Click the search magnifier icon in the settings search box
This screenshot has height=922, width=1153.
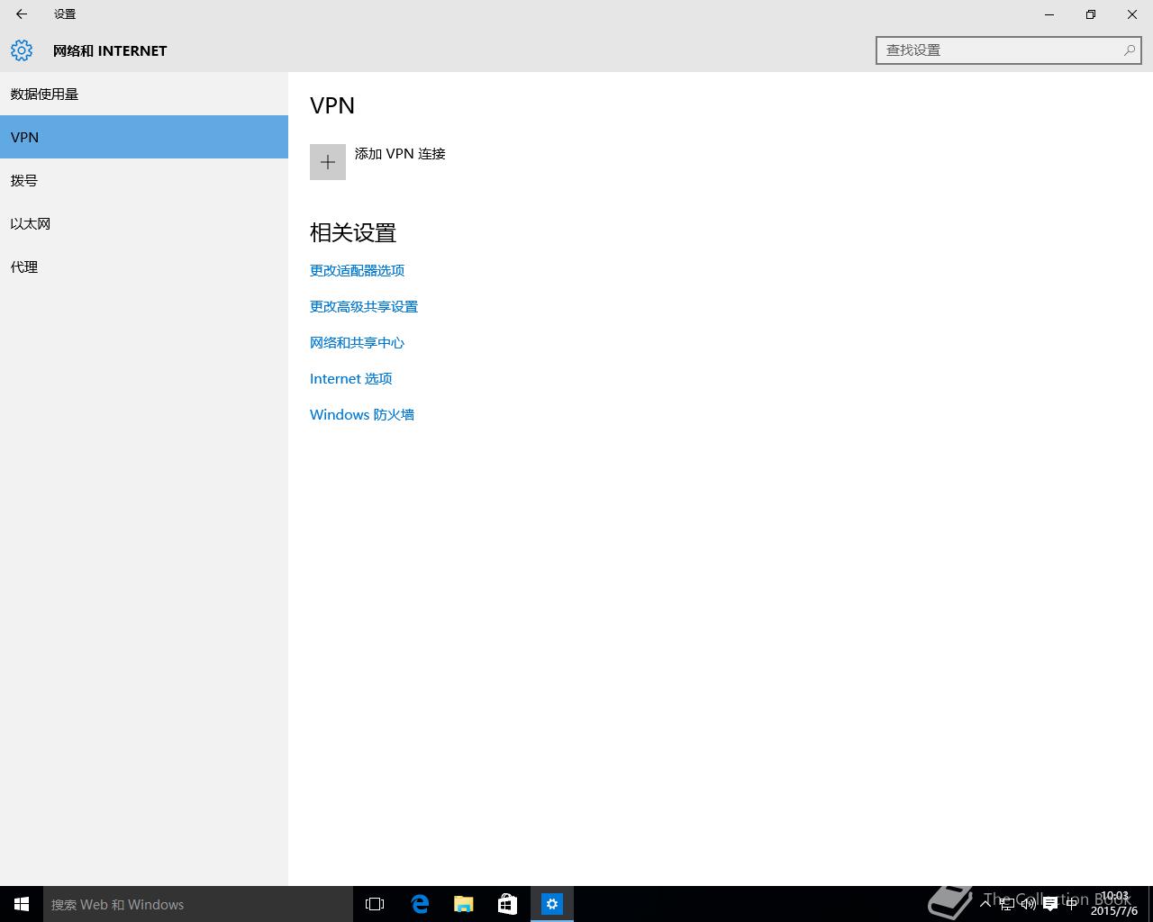(x=1129, y=50)
